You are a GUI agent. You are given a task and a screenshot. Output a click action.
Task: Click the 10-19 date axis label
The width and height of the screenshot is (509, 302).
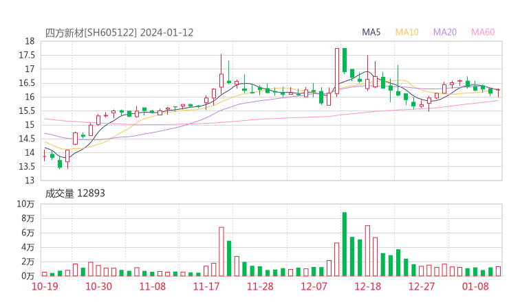[x=45, y=286]
